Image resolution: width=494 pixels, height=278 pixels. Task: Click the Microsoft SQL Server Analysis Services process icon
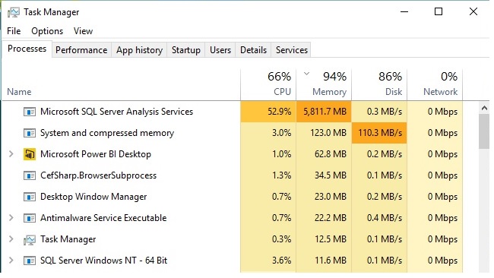point(30,112)
